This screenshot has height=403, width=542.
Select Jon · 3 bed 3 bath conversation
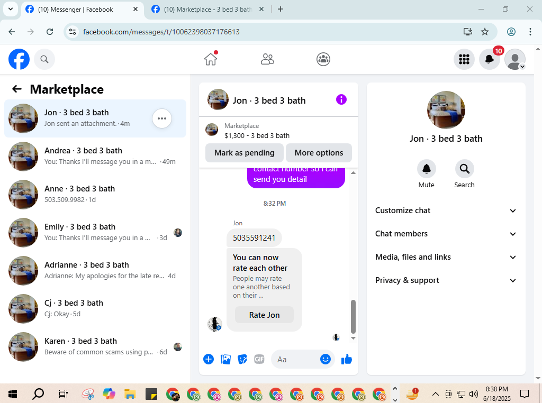click(x=95, y=118)
